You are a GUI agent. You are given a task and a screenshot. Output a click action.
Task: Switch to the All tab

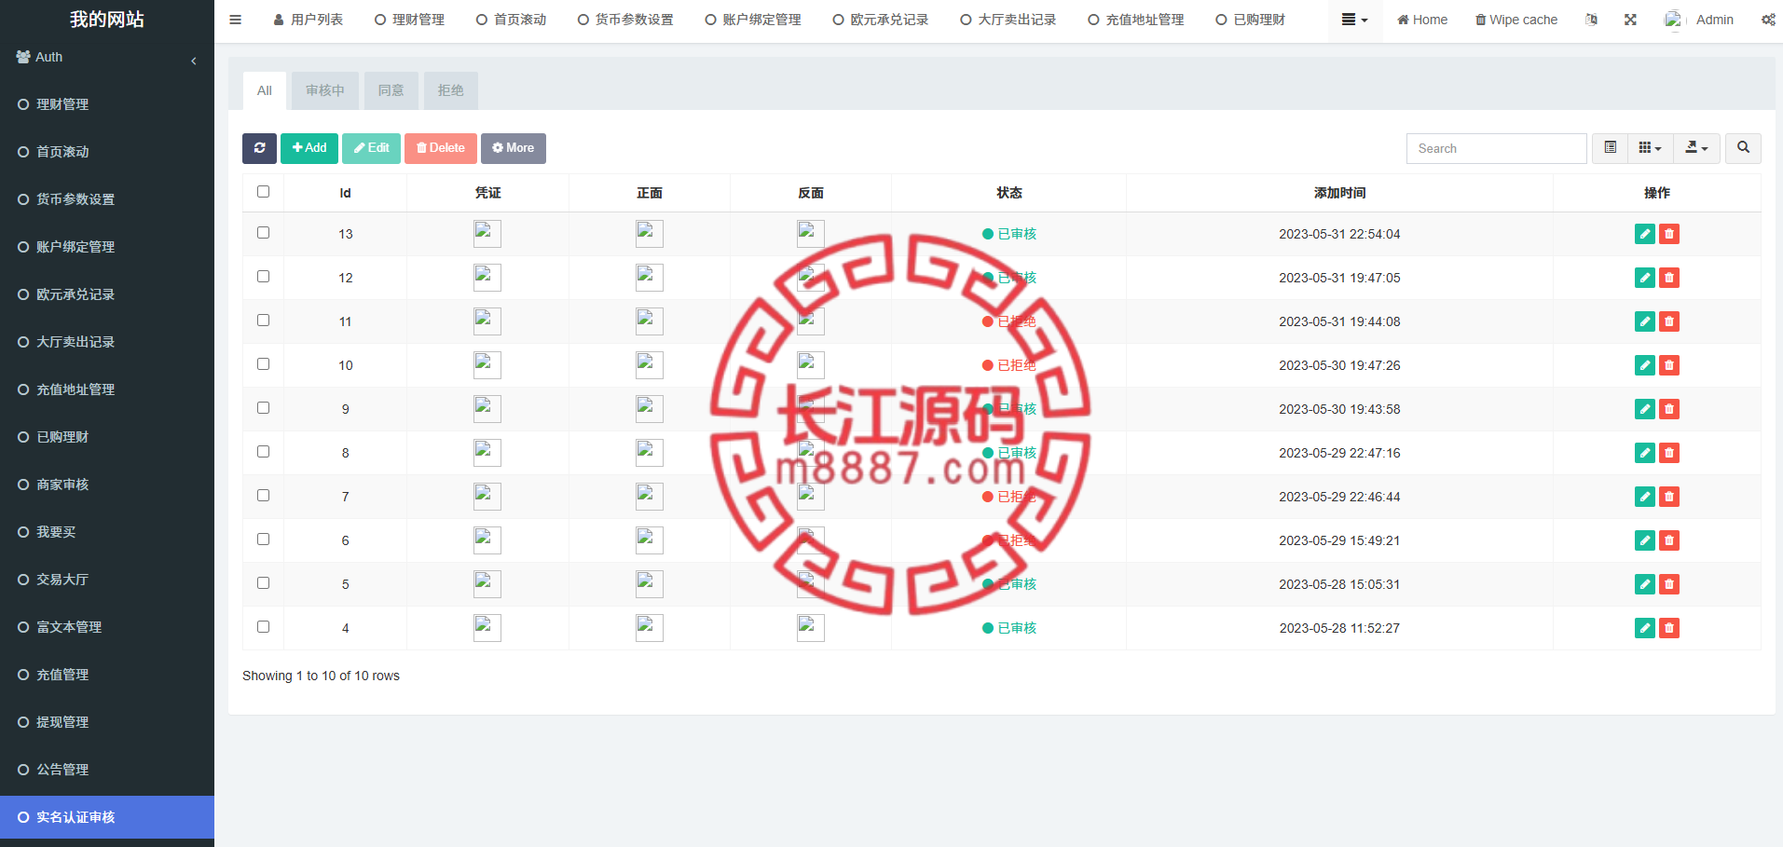pyautogui.click(x=265, y=90)
